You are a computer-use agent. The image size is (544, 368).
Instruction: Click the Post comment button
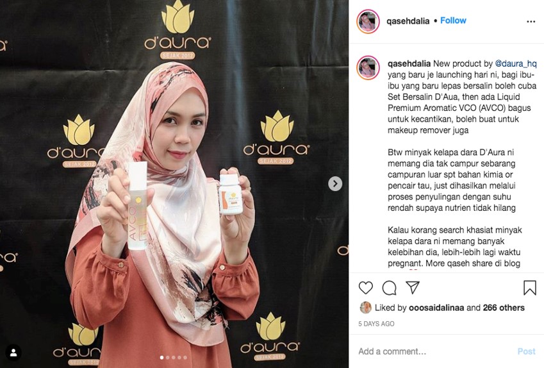526,351
